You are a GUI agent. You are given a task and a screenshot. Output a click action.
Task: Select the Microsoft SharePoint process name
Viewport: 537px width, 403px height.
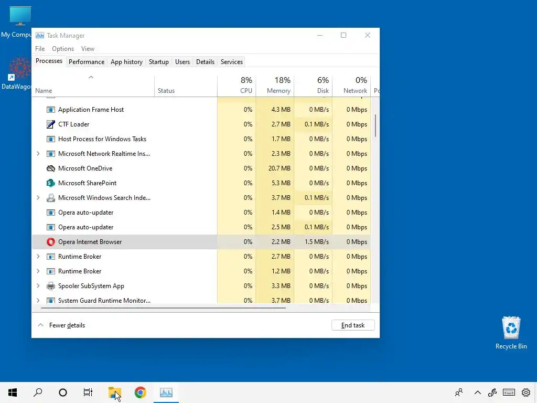pos(88,183)
